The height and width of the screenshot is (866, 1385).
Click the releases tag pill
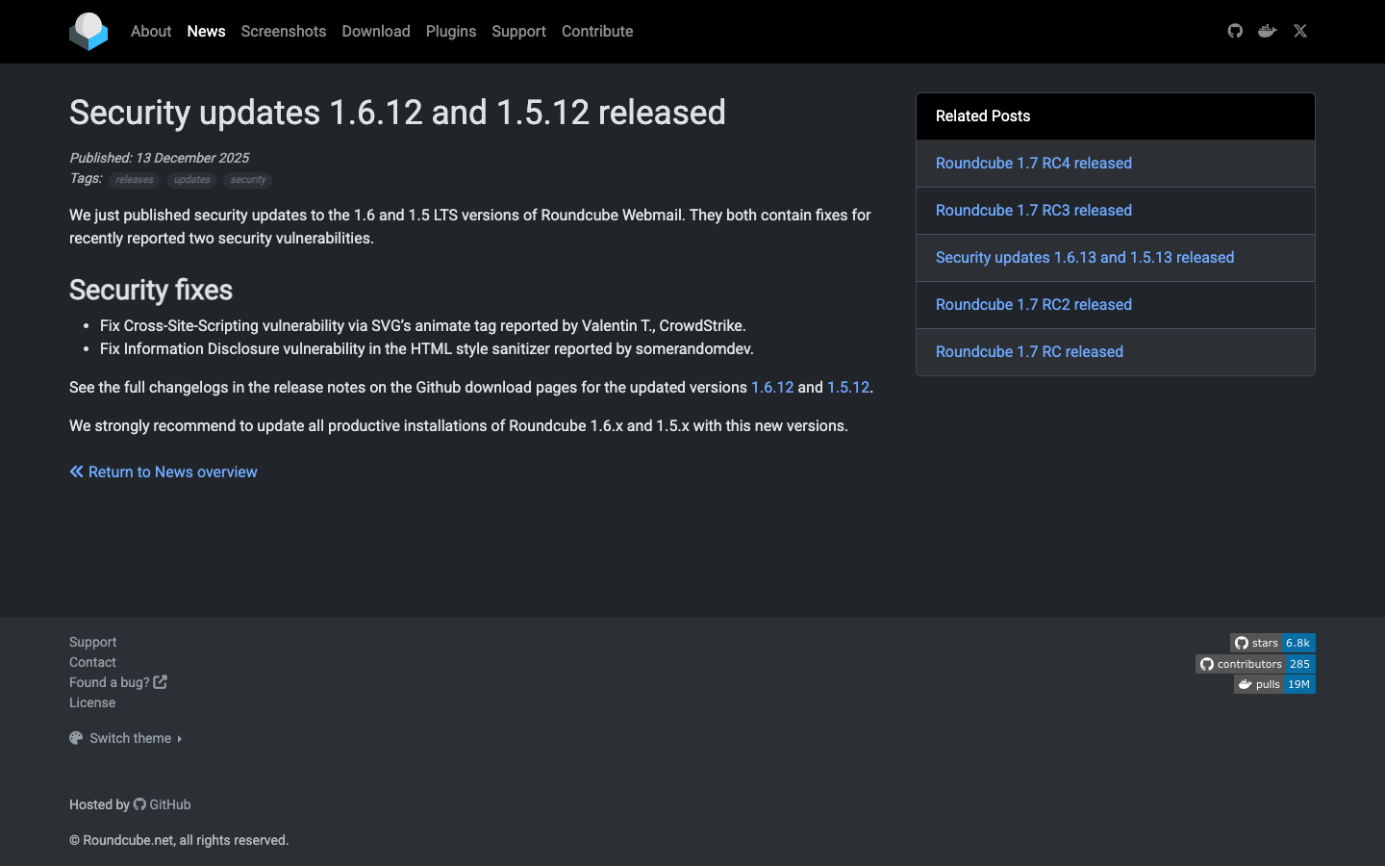point(134,179)
